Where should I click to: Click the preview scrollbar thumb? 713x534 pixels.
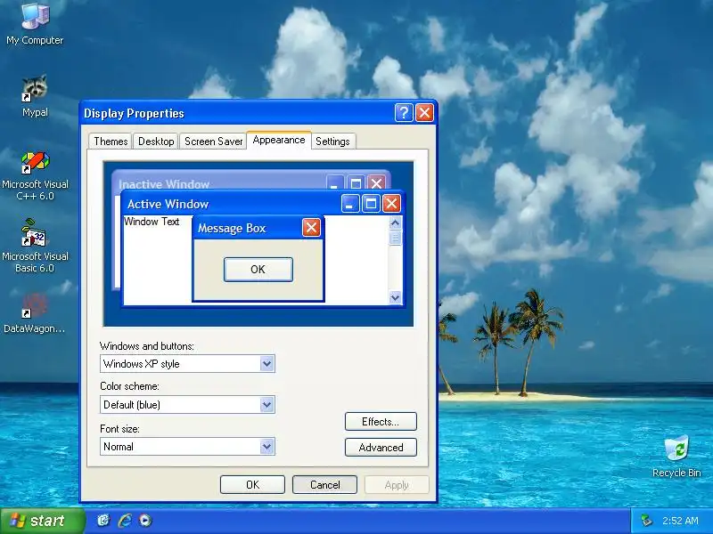tap(395, 238)
